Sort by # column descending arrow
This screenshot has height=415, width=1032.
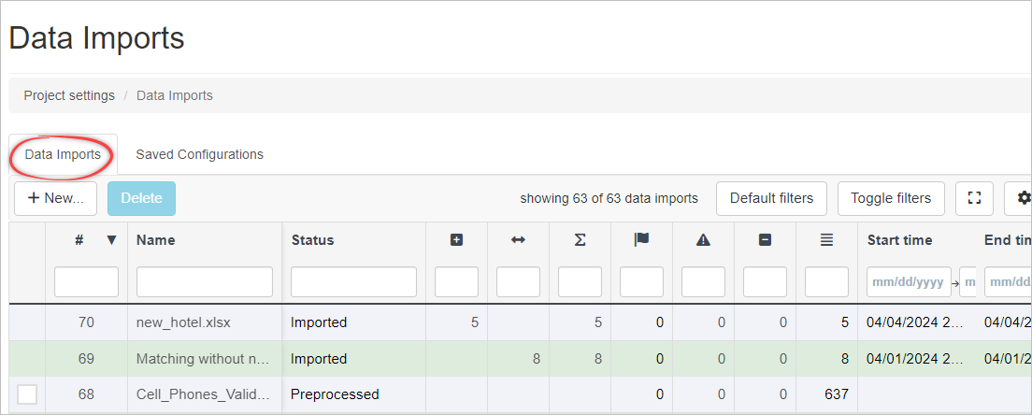tap(112, 240)
